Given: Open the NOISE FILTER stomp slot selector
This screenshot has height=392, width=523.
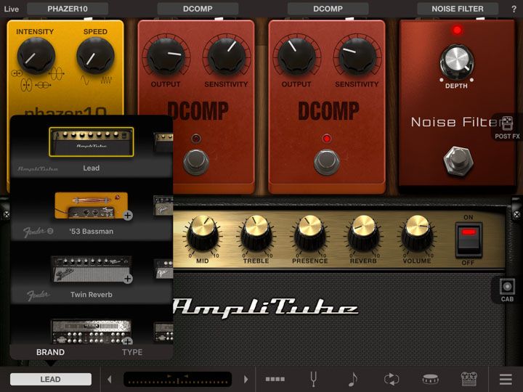Looking at the screenshot, I should coord(458,9).
